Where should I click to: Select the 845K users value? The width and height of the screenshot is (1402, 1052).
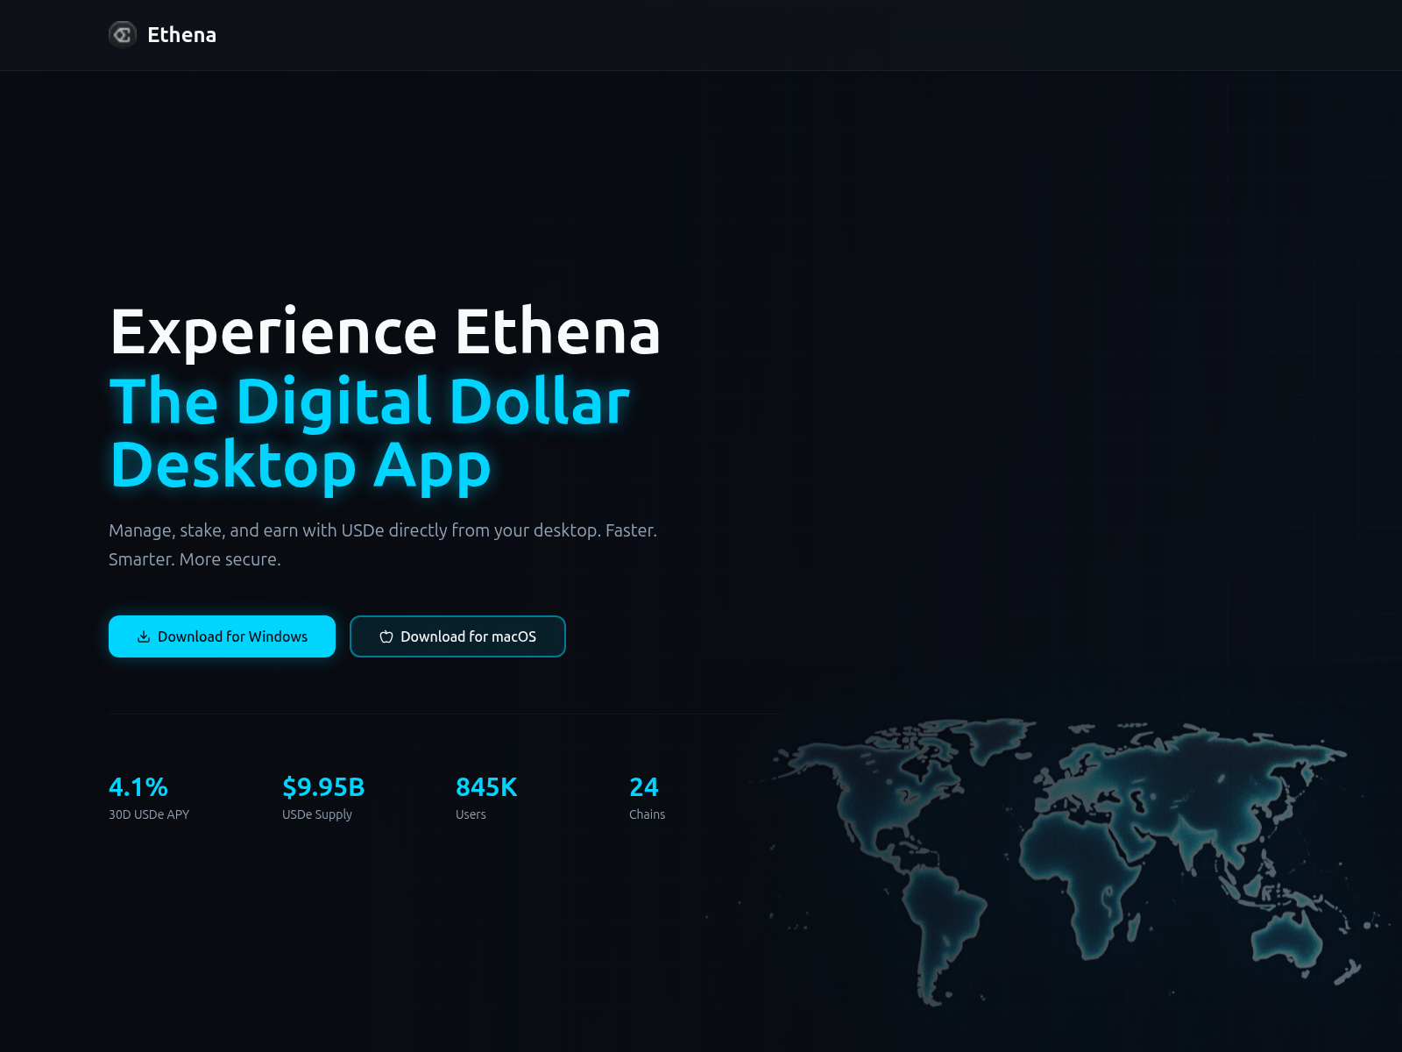(x=486, y=787)
